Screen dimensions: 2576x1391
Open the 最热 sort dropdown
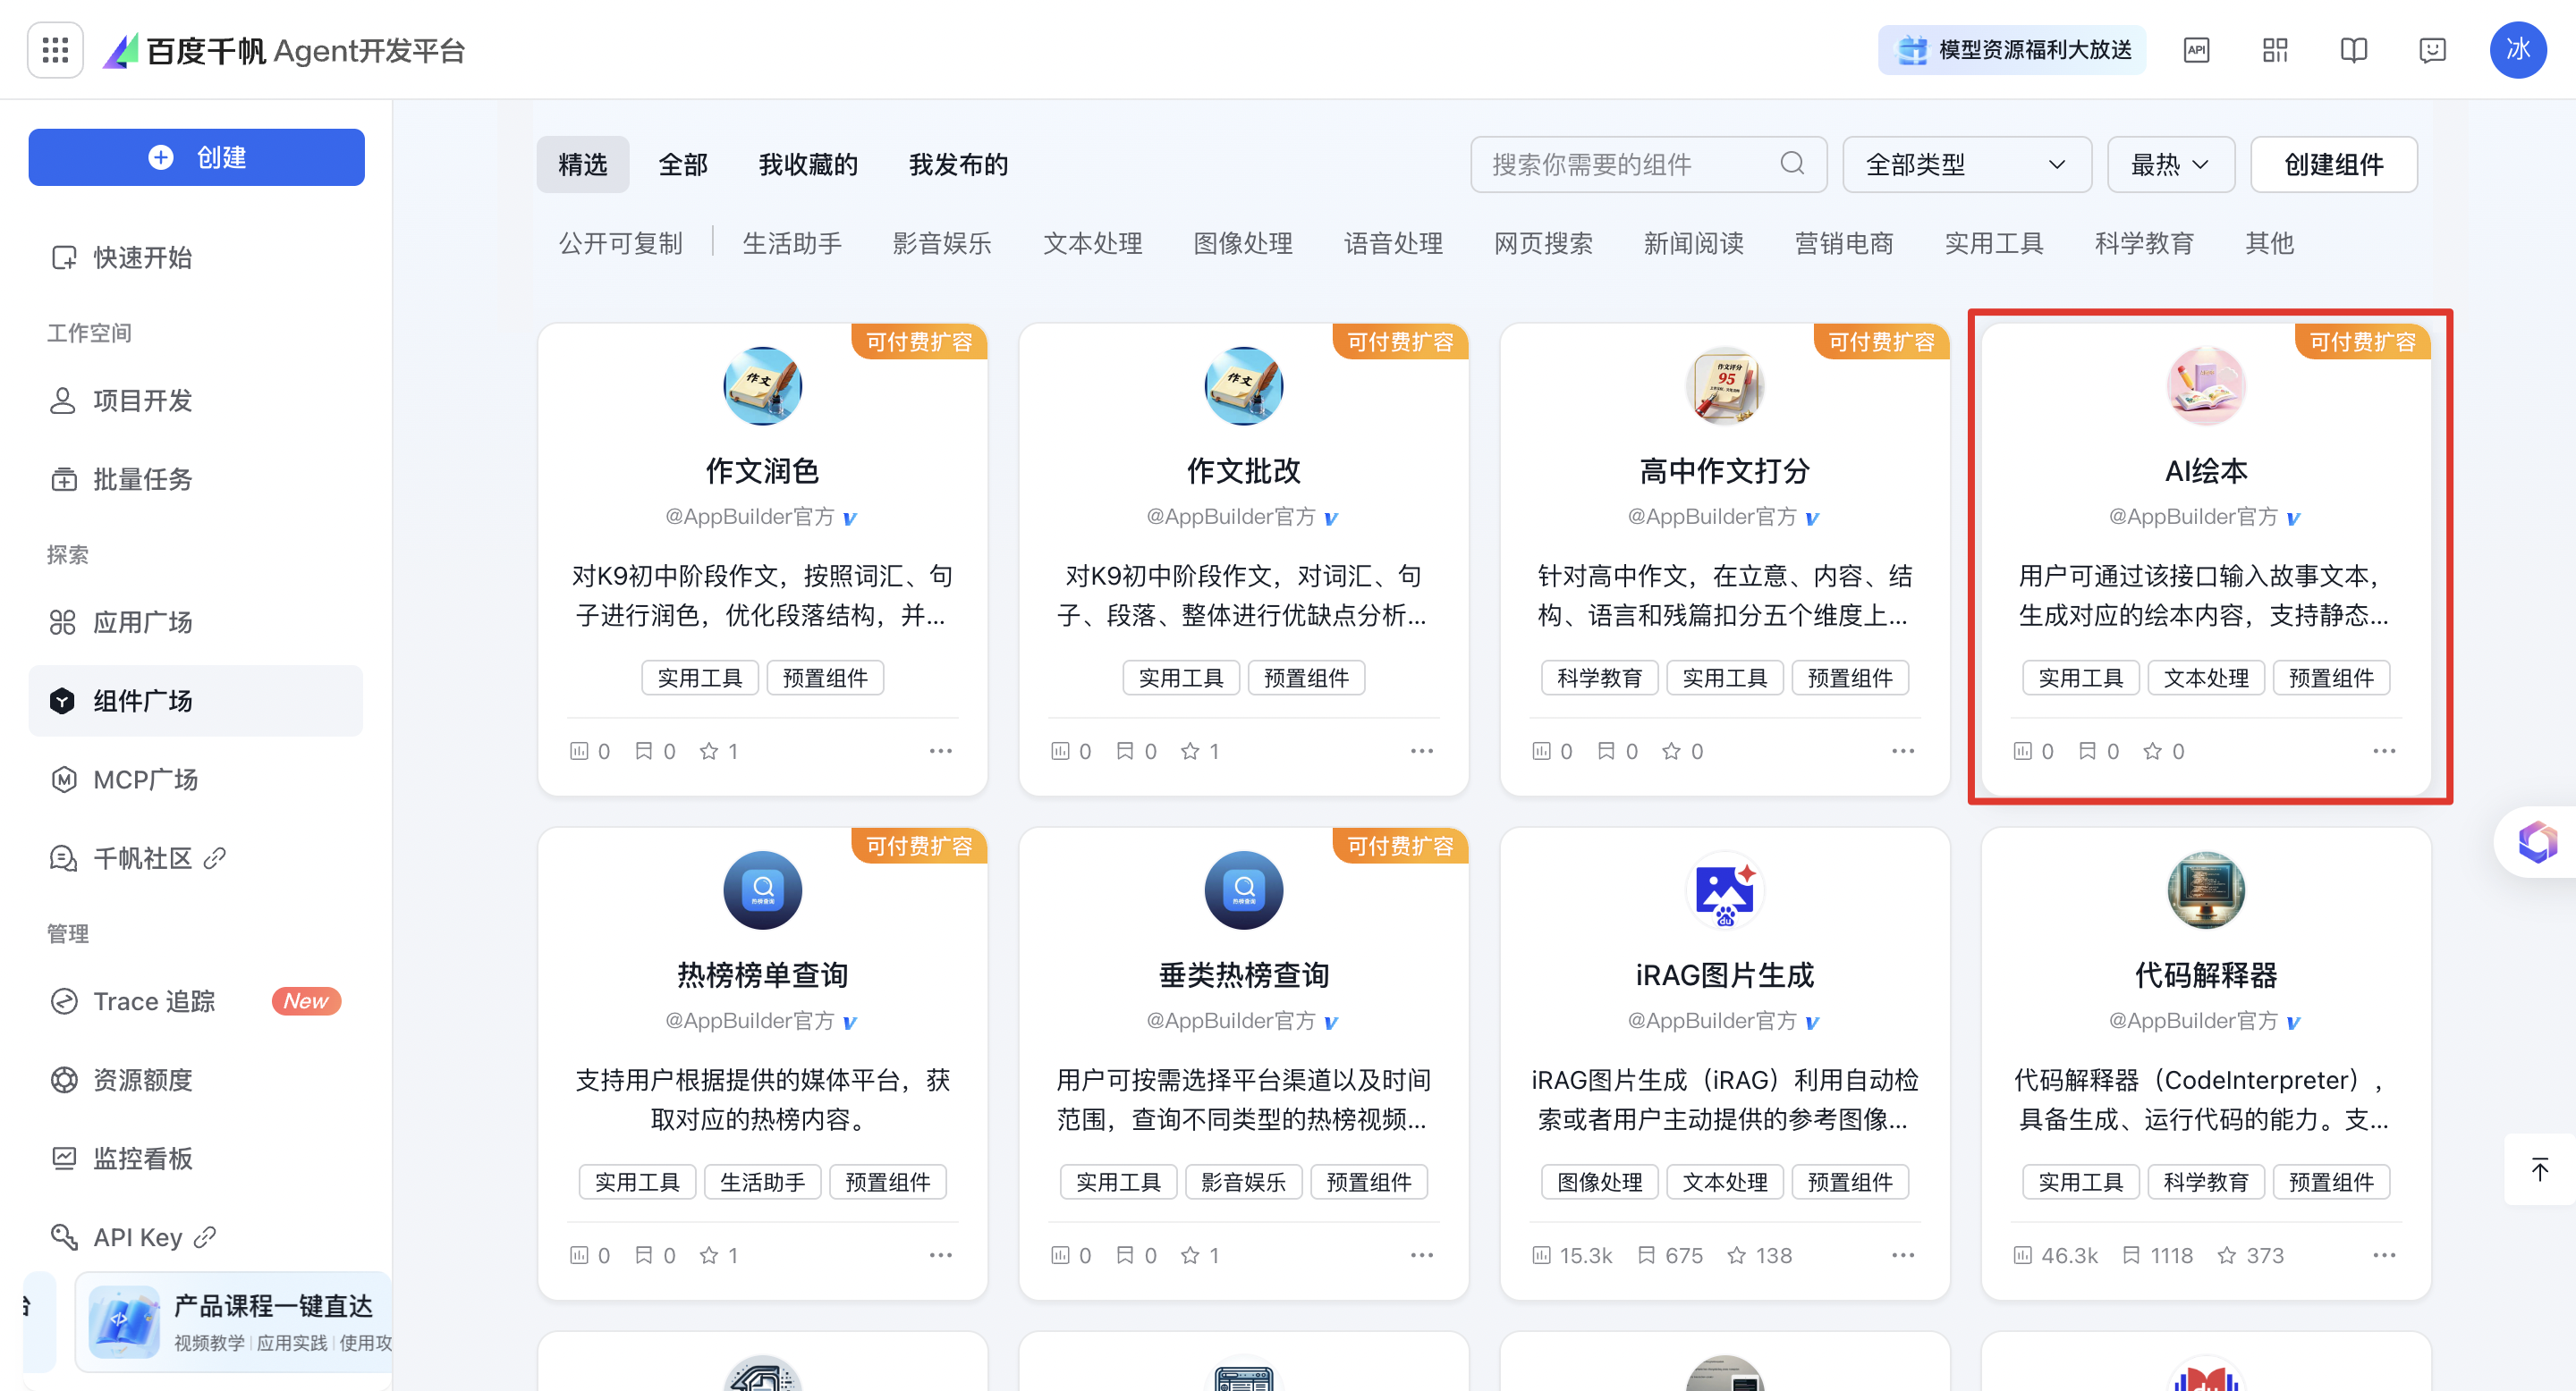[2170, 164]
